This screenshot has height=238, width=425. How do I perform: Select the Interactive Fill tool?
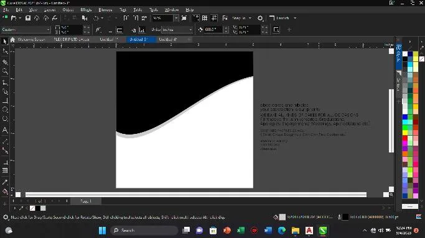(4, 192)
